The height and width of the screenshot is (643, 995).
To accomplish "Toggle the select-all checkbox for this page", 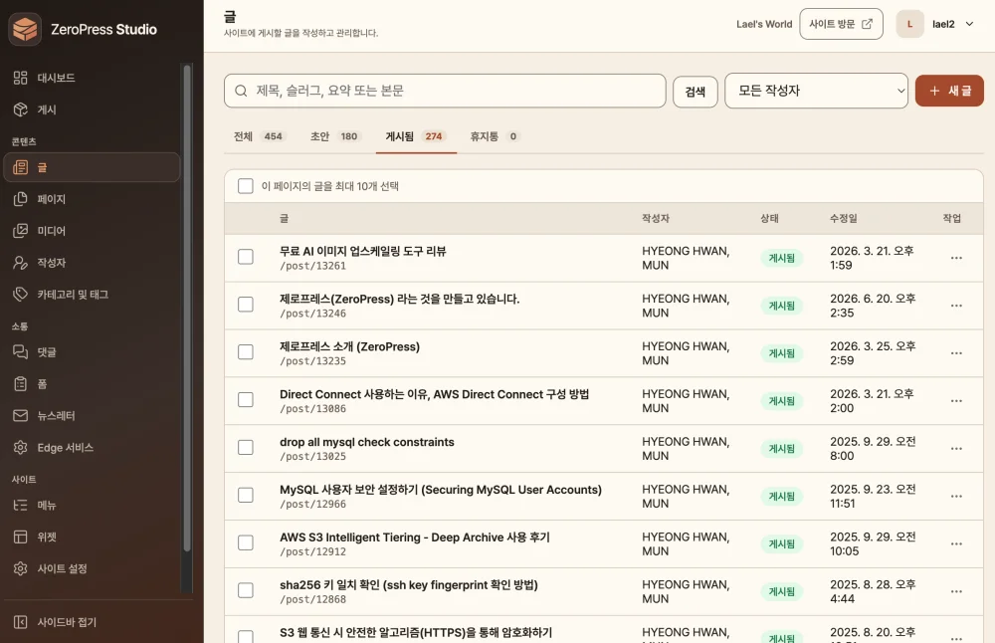I will point(246,185).
